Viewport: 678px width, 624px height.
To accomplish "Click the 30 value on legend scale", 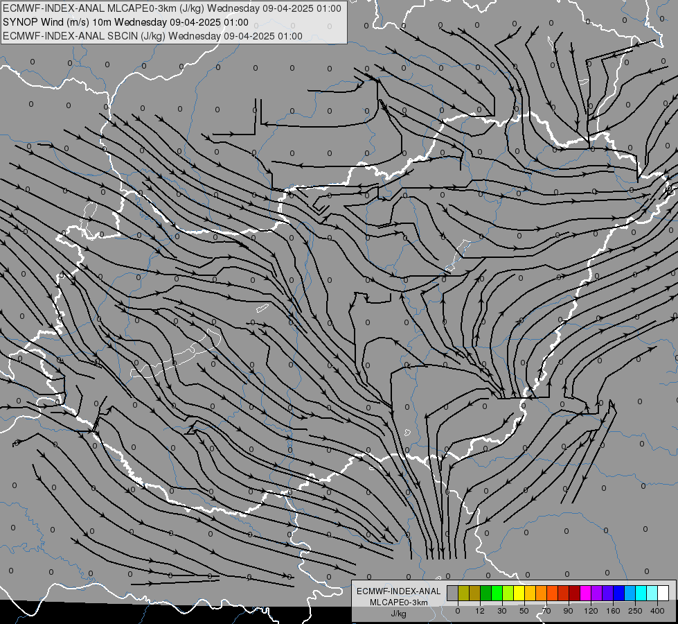I will [502, 611].
